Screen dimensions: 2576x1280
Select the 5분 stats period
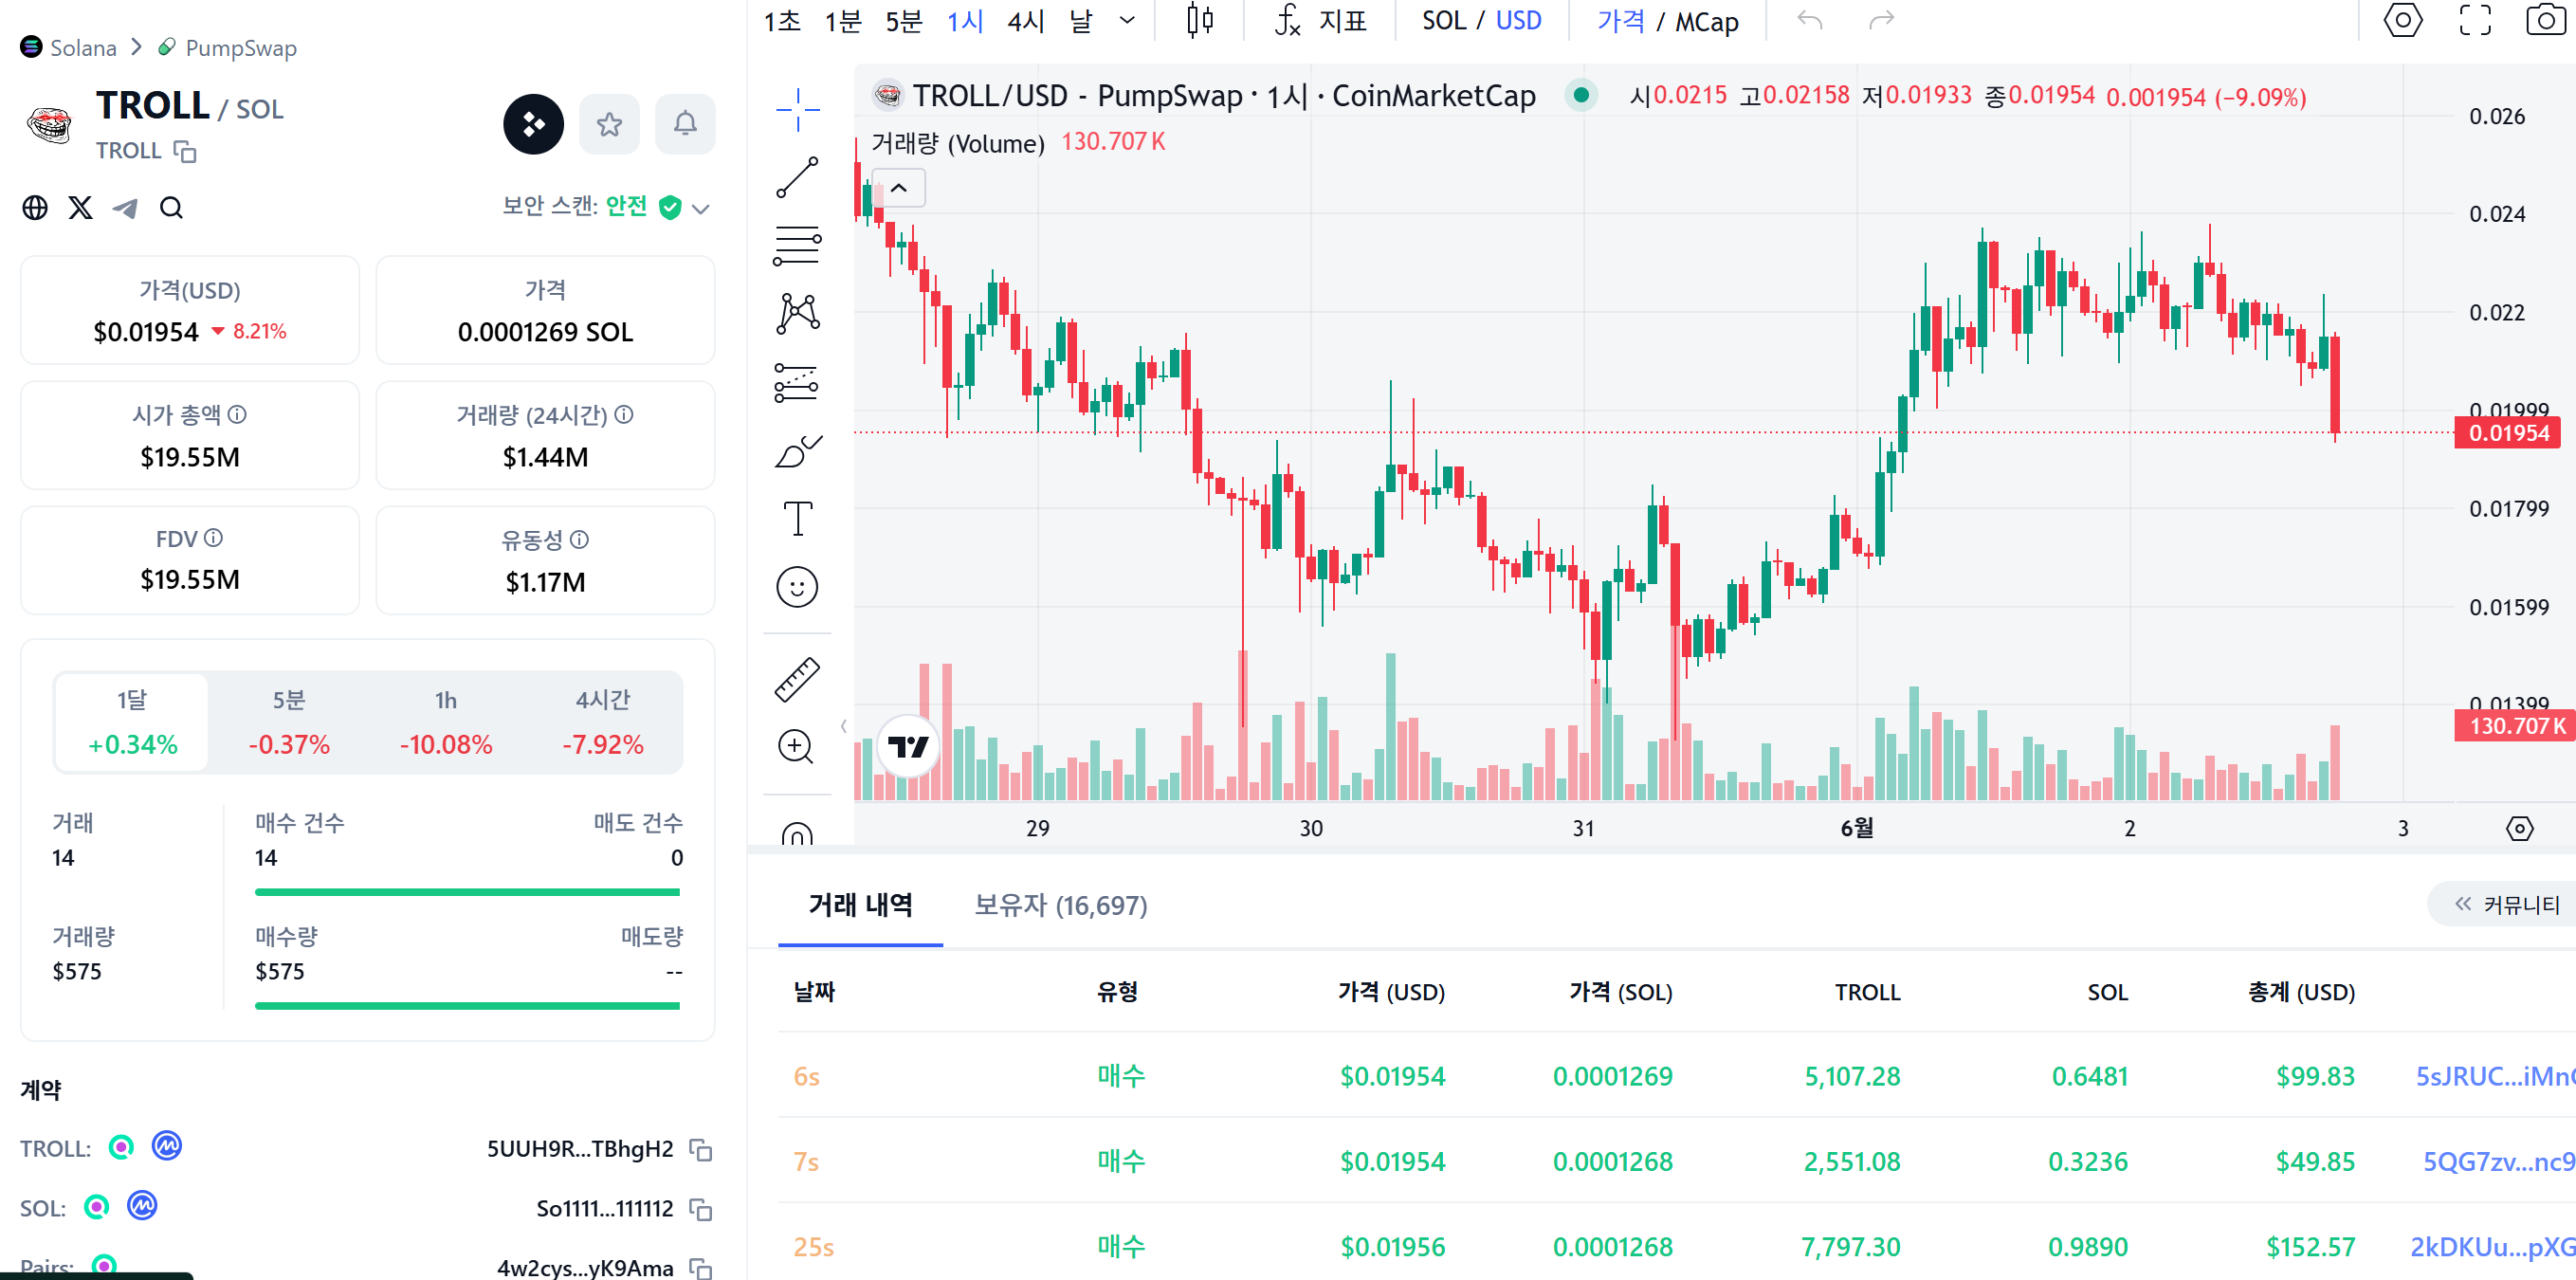[x=289, y=722]
